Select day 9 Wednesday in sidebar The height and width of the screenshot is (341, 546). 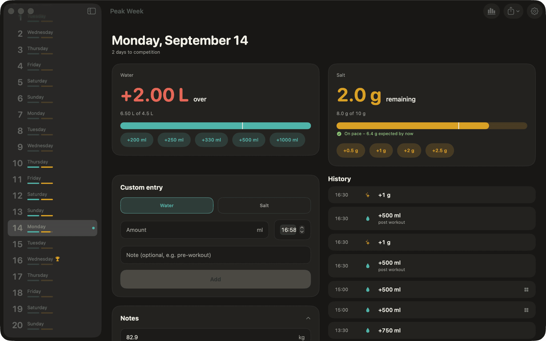53,147
